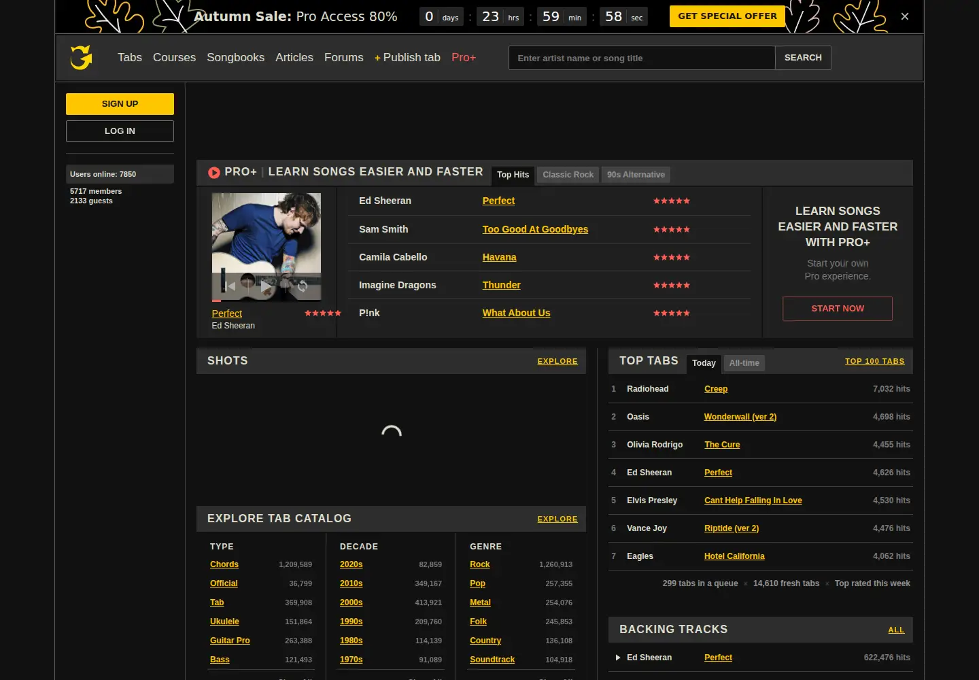Show All-time top tabs

pos(744,363)
